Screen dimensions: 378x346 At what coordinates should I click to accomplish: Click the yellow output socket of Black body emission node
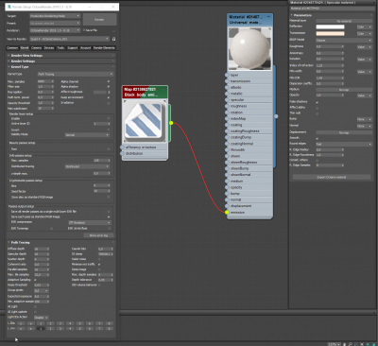[171, 123]
